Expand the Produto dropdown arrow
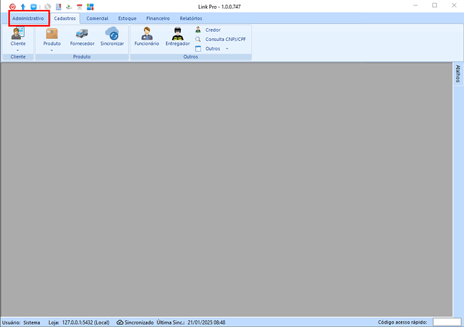This screenshot has width=464, height=327. 52,50
